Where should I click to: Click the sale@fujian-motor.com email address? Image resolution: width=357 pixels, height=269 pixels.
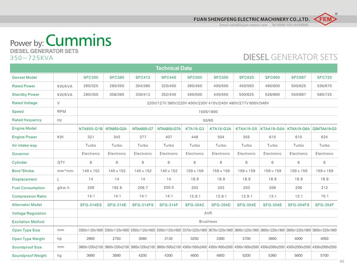tap(248, 25)
